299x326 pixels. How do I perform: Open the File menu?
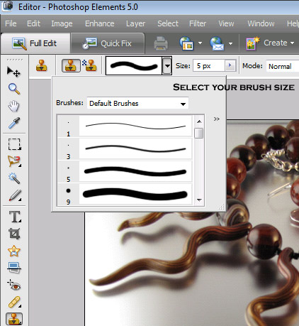click(x=11, y=23)
